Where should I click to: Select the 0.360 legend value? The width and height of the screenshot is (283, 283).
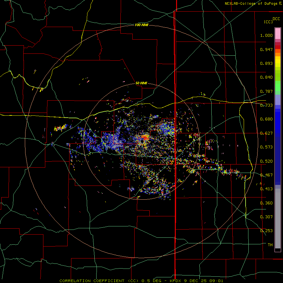click(266, 203)
